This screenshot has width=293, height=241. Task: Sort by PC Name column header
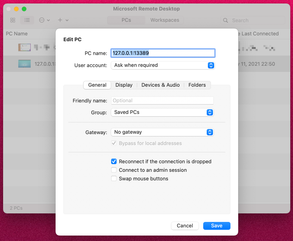click(17, 34)
